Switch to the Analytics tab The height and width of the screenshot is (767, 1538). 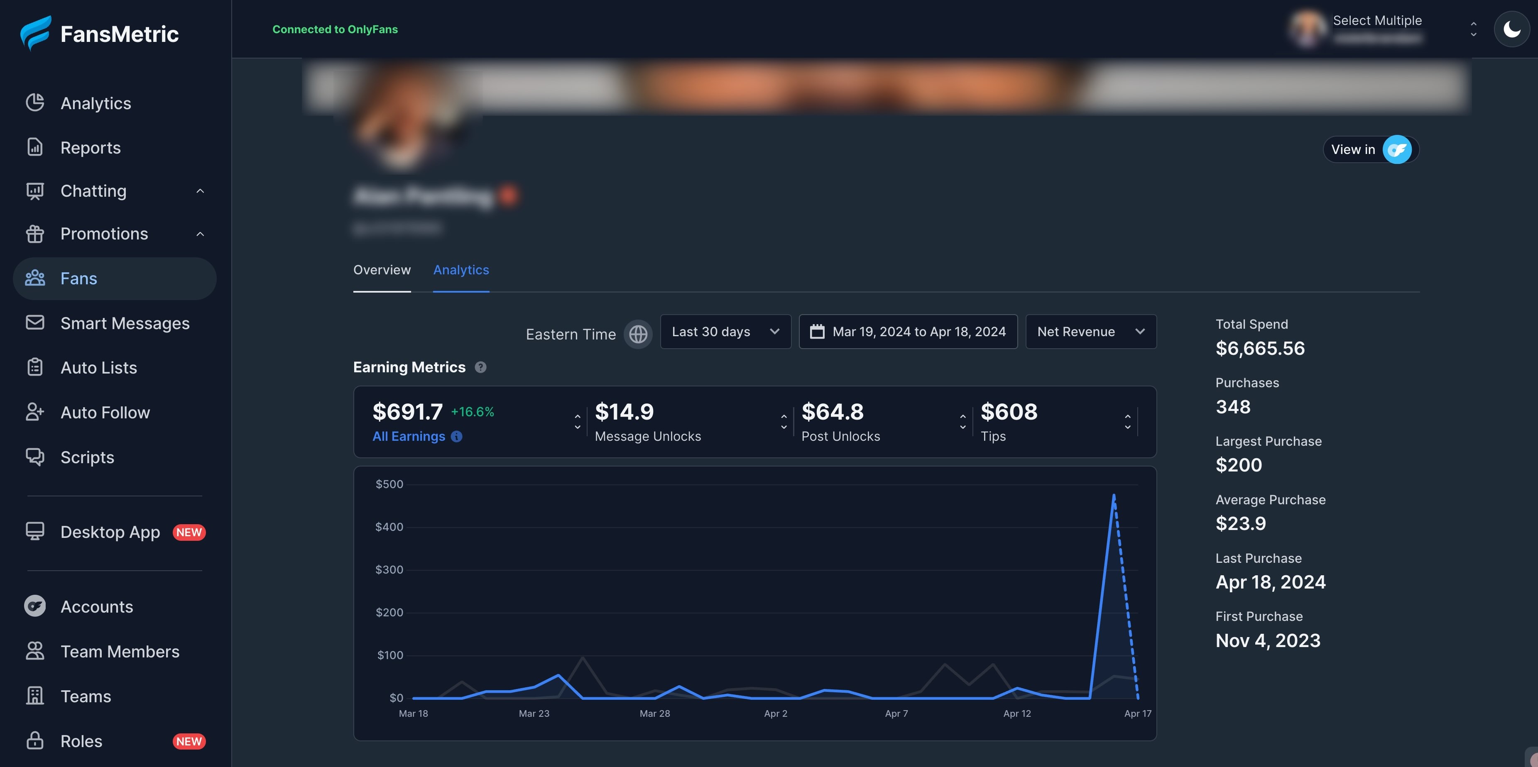coord(461,270)
